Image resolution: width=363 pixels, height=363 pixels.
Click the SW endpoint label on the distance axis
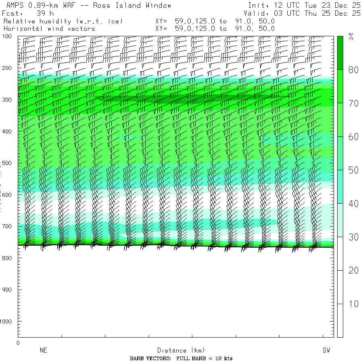point(326,350)
